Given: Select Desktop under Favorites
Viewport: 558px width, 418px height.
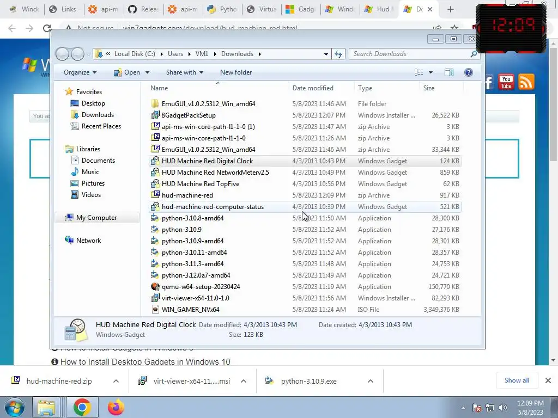Looking at the screenshot, I should pyautogui.click(x=93, y=103).
